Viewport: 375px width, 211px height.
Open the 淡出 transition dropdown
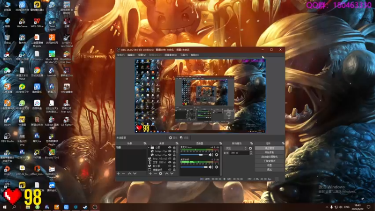[236, 148]
